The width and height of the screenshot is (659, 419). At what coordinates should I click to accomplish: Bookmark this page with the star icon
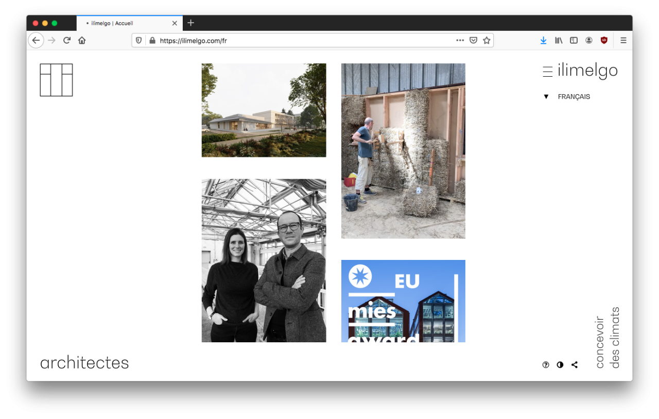point(487,40)
